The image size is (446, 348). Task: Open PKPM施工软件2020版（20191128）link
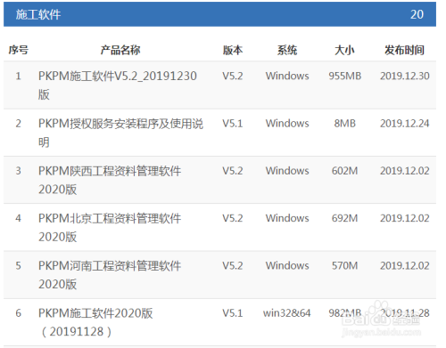(x=95, y=322)
